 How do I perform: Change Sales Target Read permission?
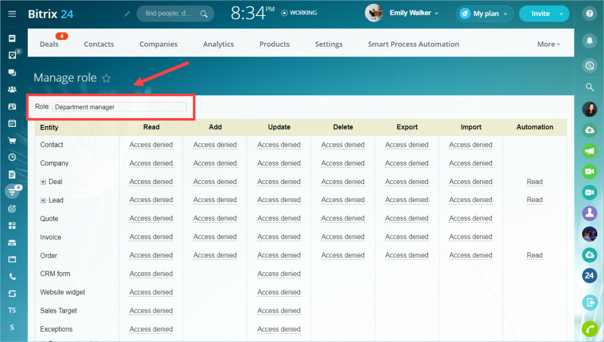[x=151, y=310]
